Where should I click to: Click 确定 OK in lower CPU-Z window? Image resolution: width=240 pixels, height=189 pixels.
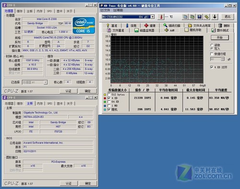point(88,183)
